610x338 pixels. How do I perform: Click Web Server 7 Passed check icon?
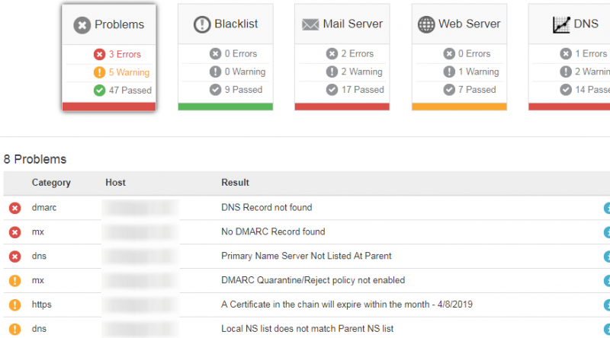click(x=449, y=90)
